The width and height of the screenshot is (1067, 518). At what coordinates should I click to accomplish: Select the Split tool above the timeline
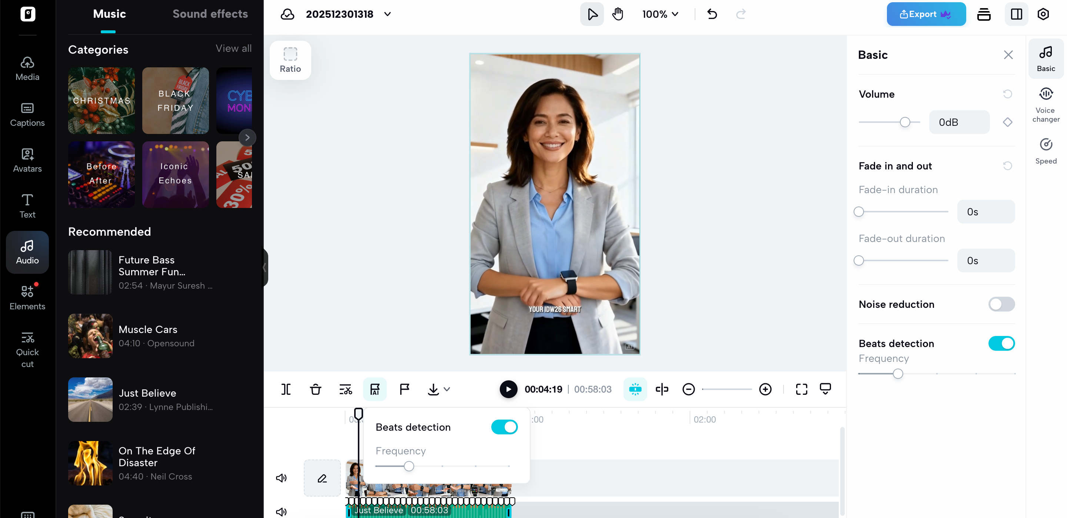pos(286,389)
